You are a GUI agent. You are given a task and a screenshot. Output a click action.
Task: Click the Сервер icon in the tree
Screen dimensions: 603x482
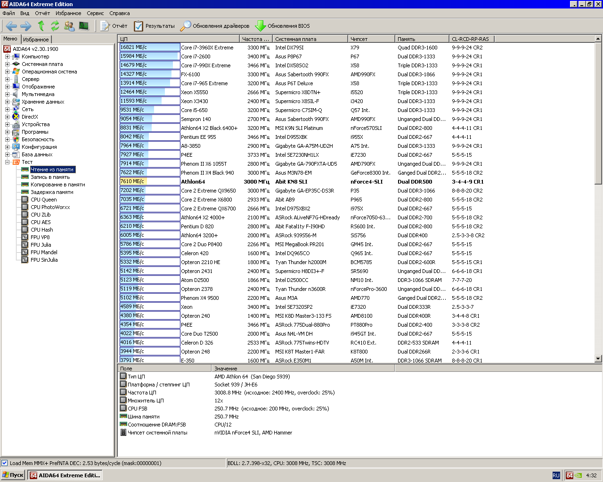point(16,79)
